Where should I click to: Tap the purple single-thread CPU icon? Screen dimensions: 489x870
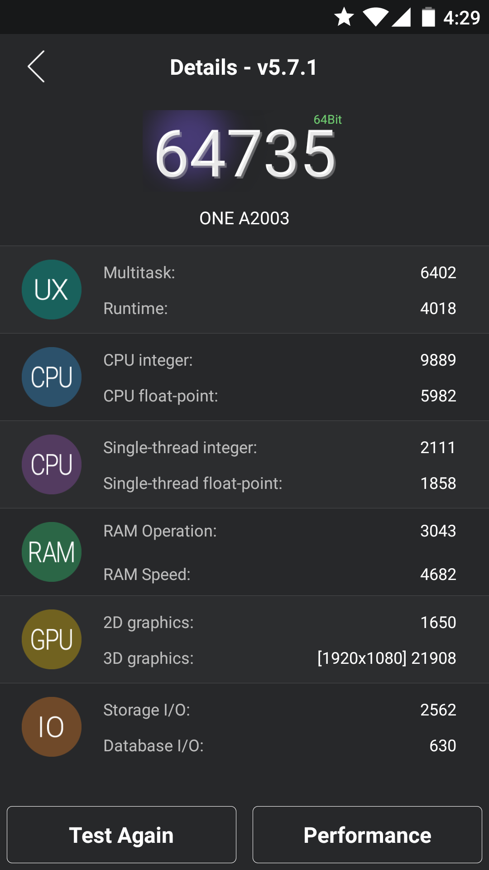[x=52, y=464]
